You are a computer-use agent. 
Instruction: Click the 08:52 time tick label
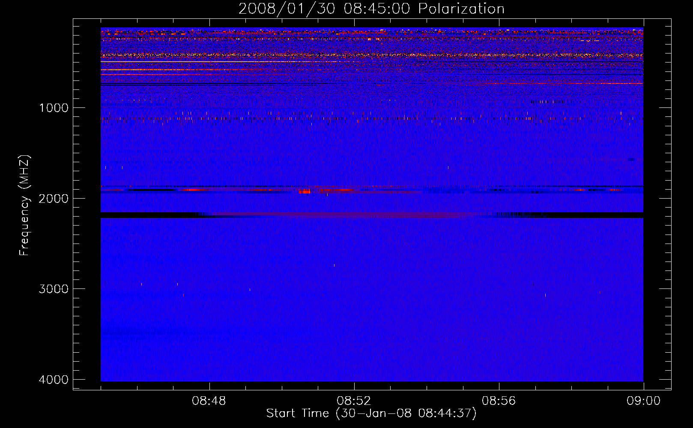coord(354,401)
